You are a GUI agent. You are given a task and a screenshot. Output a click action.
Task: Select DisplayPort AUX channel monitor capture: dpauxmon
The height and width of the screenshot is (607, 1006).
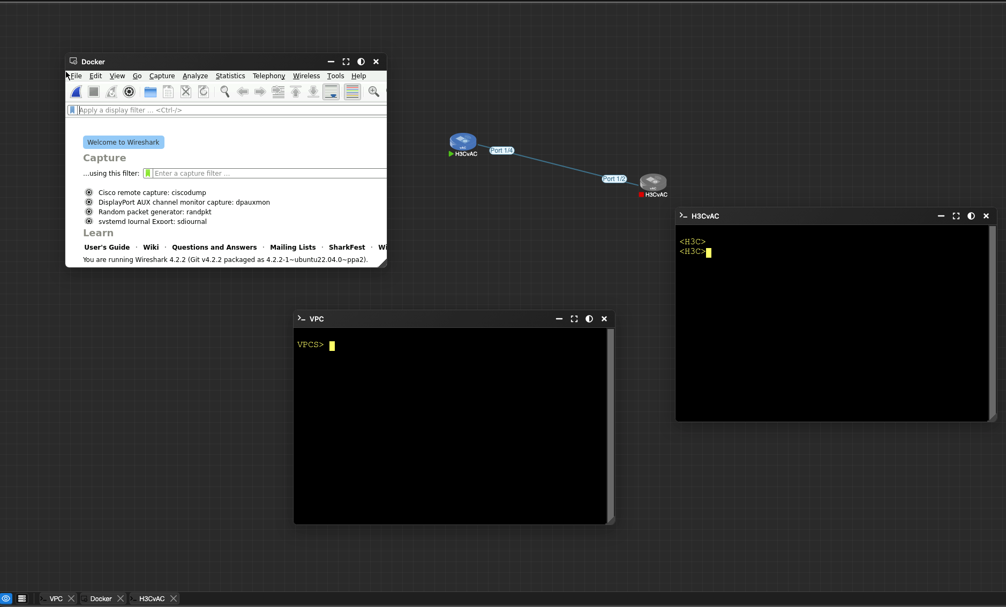(x=184, y=202)
